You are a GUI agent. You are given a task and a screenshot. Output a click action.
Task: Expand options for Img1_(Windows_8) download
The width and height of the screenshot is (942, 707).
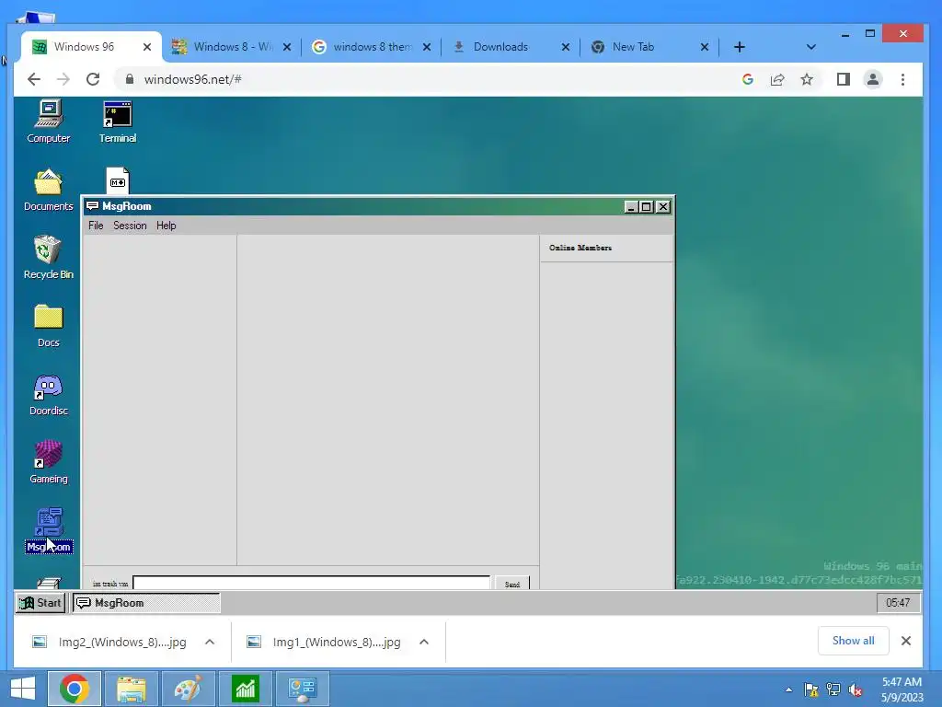pos(424,642)
